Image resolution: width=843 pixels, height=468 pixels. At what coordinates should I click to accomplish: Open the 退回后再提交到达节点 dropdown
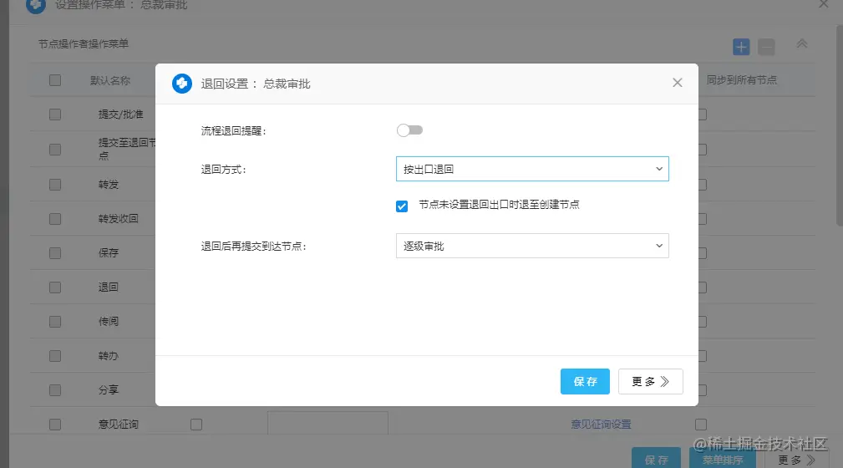(x=532, y=246)
